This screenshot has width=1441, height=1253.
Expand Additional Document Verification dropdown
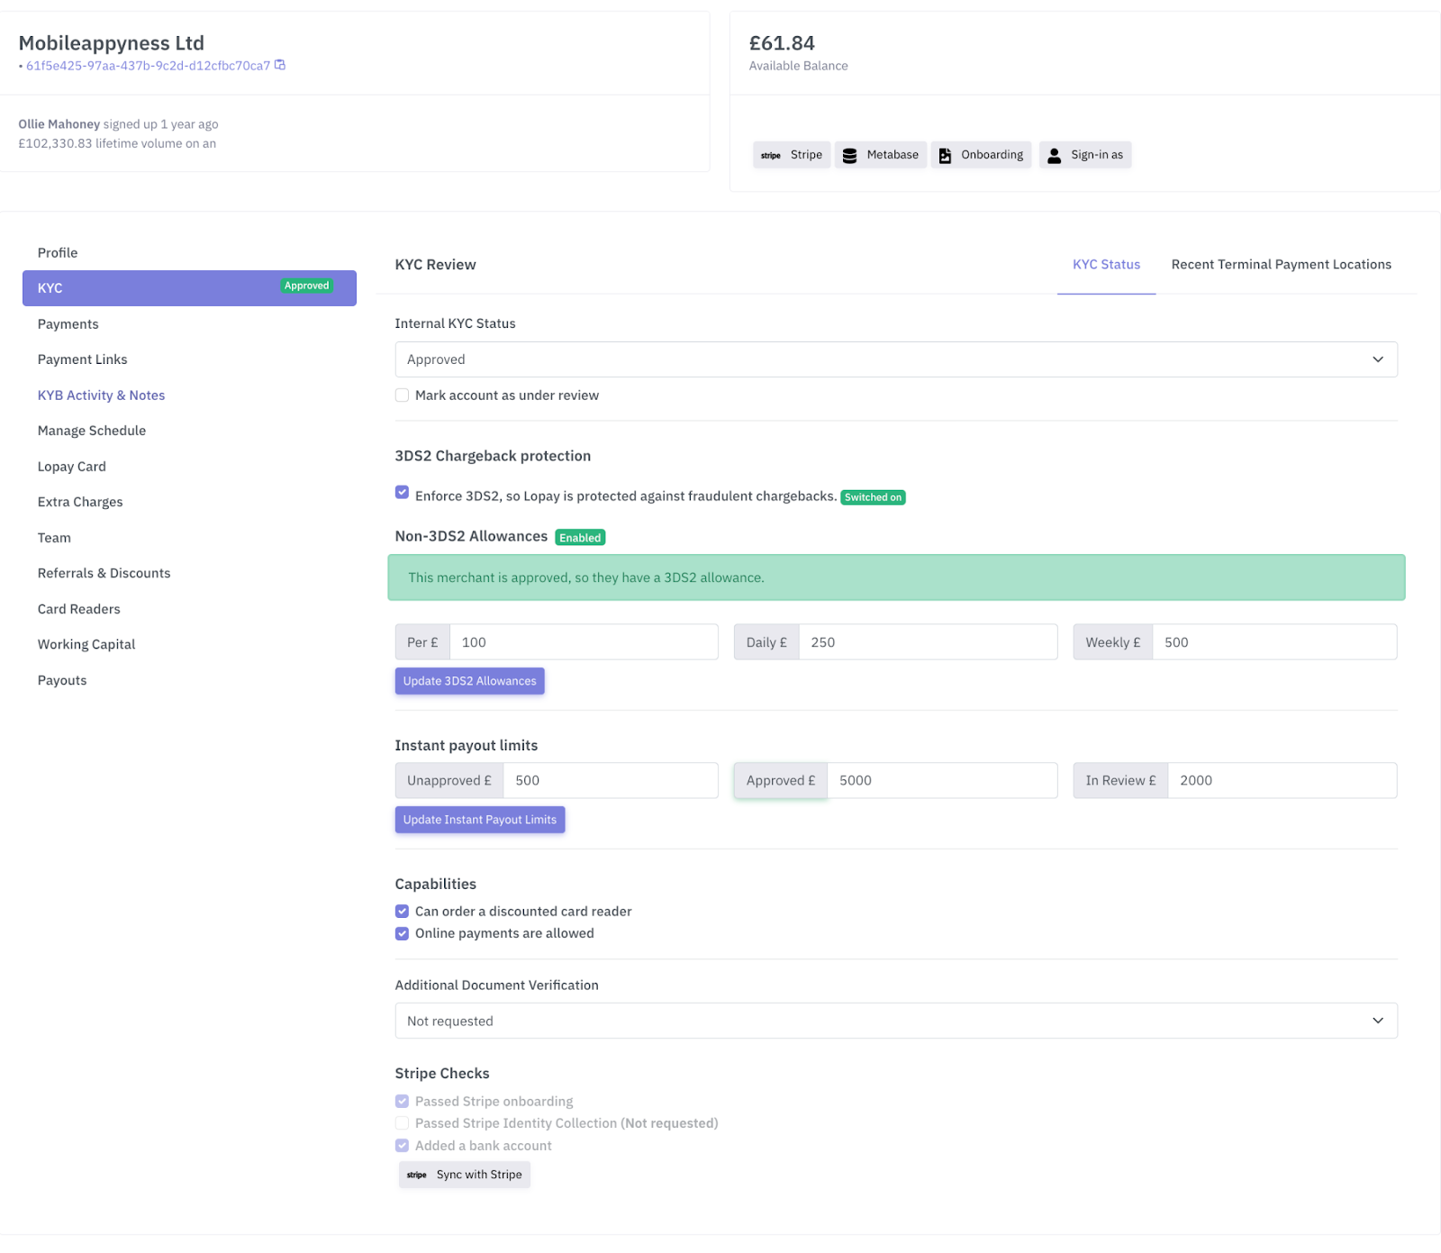click(x=895, y=1021)
